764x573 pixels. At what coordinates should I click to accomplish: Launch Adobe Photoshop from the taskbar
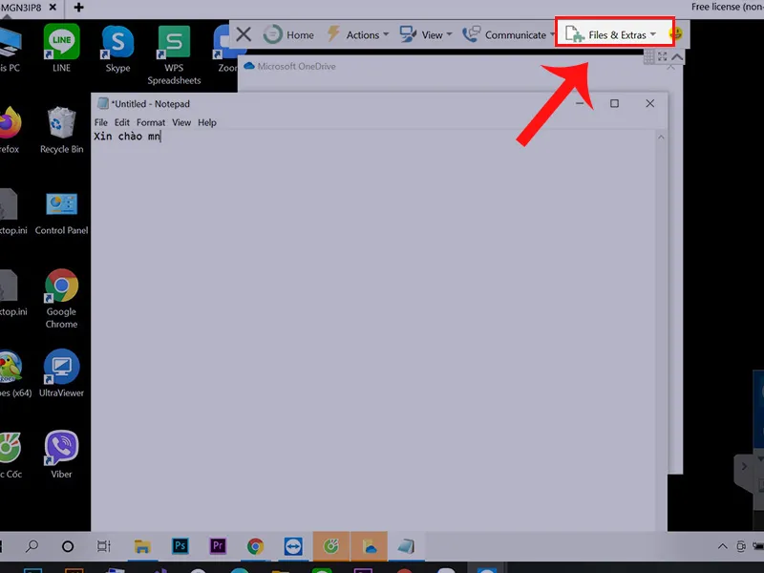click(180, 547)
